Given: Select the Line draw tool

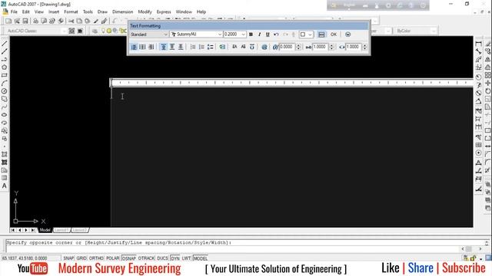Looking at the screenshot, I should coord(5,44).
